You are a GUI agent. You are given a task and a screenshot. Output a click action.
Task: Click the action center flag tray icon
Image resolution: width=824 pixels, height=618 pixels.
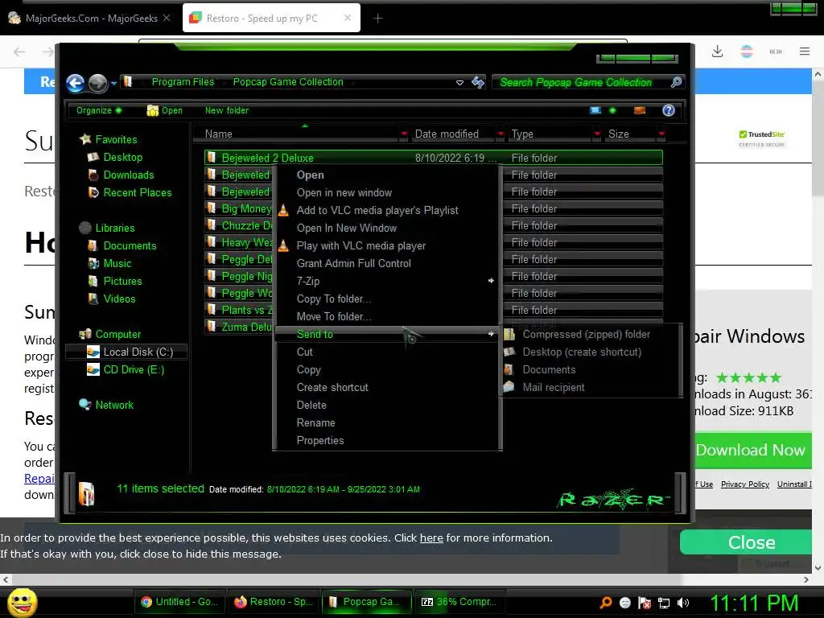(645, 603)
